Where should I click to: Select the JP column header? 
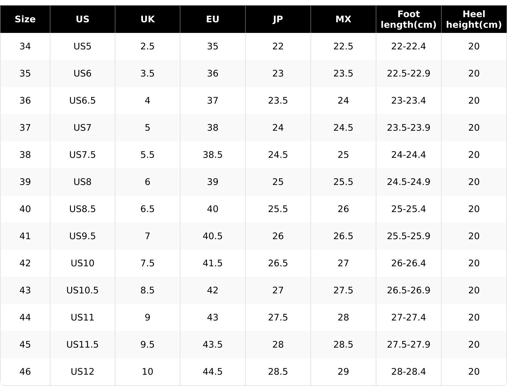[278, 19]
